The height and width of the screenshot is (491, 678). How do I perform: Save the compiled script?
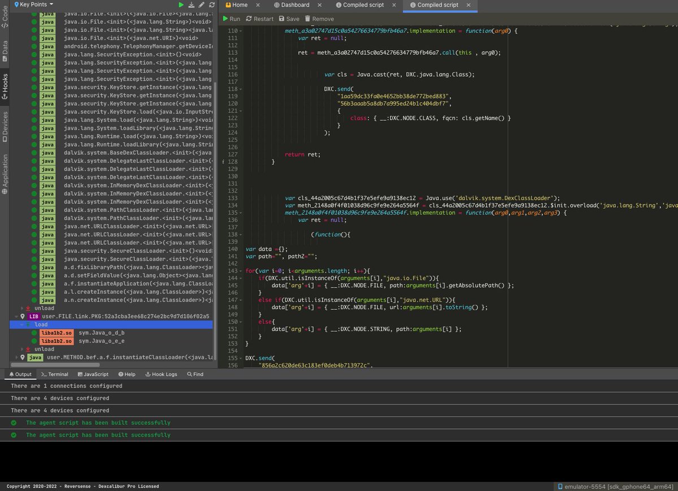289,19
